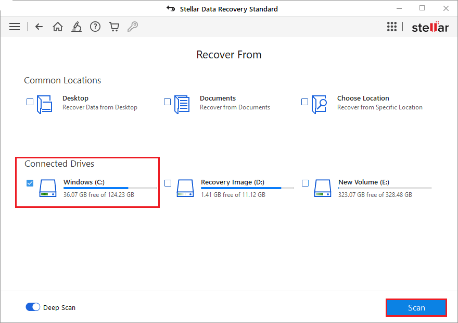Screen dimensions: 458x323
Task: Click 'Recover from Specific Location' text
Action: (x=380, y=107)
